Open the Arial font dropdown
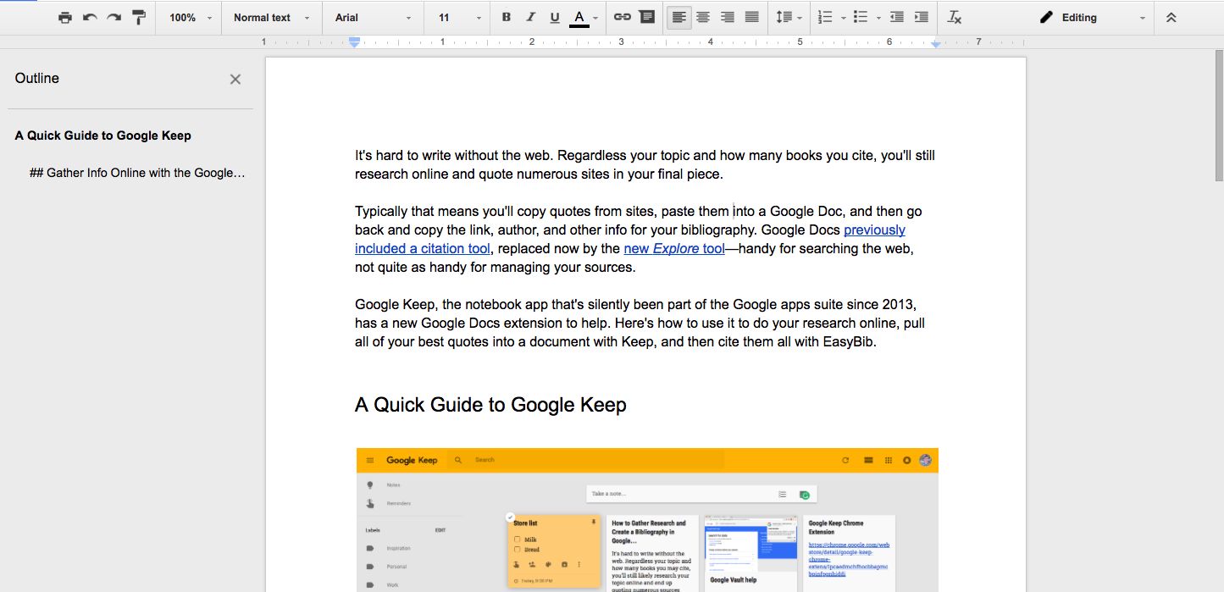Viewport: 1224px width, 592px height. tap(373, 17)
